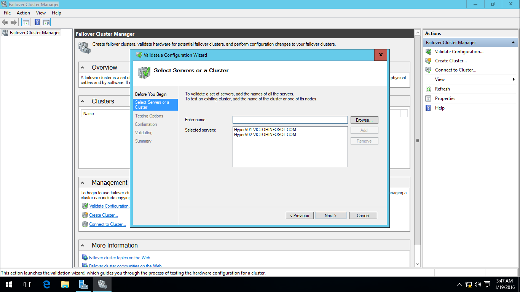Screen dimensions: 520x292
Task: Close the Validate a Configuration Wizard
Action: coord(381,55)
